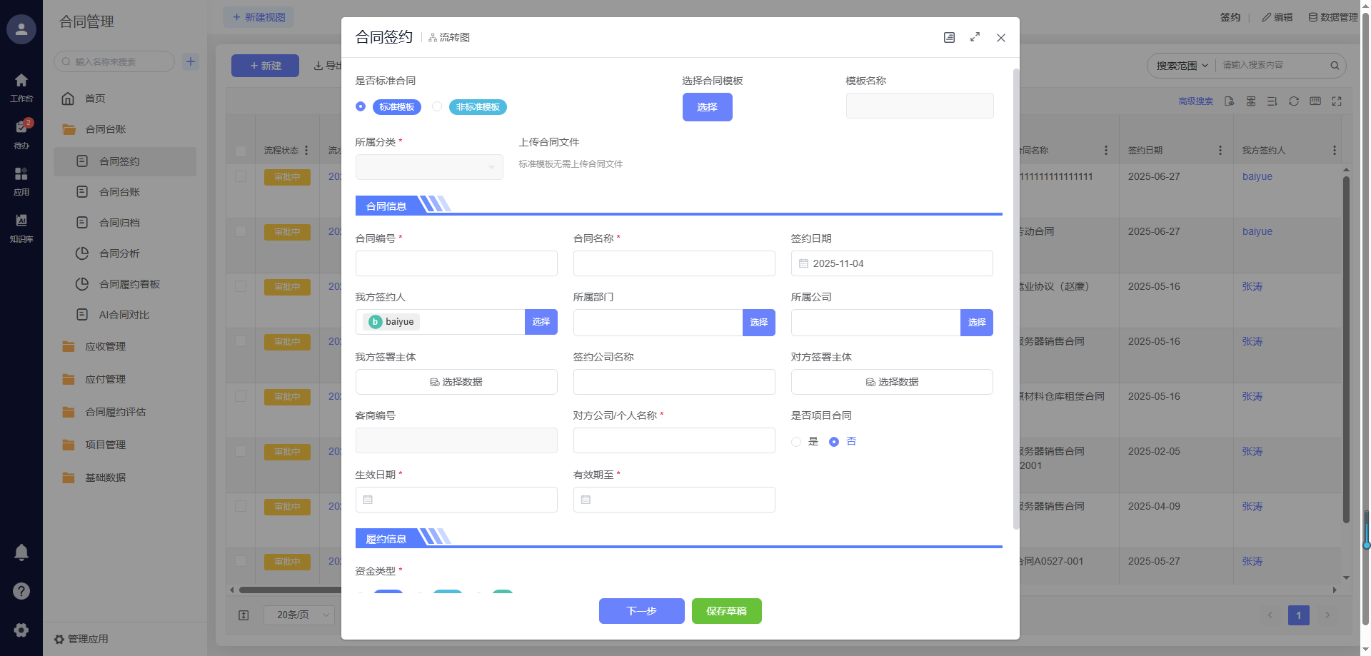Open the 搜索范围 dropdown
Image resolution: width=1371 pixels, height=656 pixels.
pyautogui.click(x=1182, y=66)
